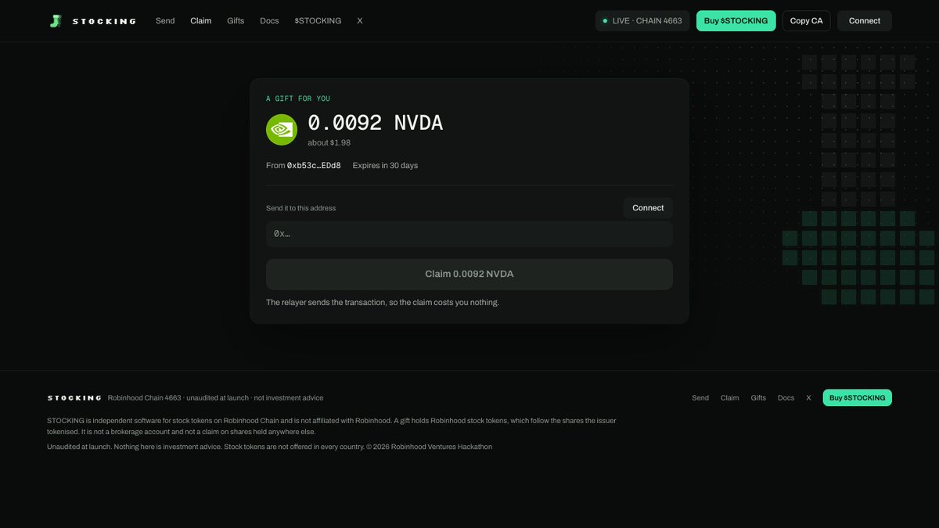The width and height of the screenshot is (939, 528).
Task: Click the STOCKING wordmark in the header
Action: [104, 21]
